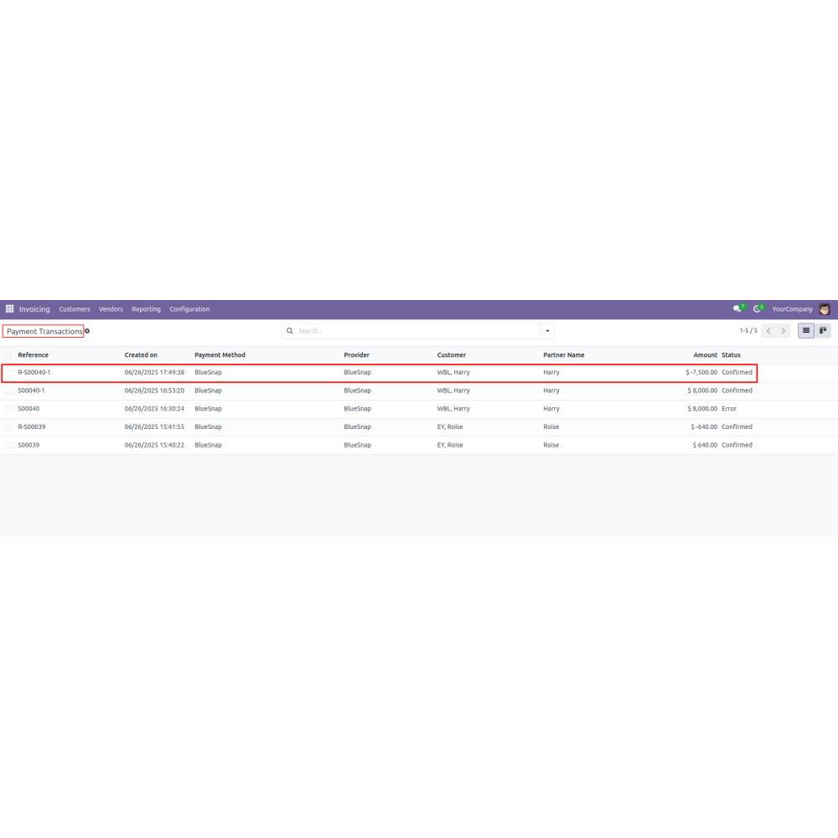Click the gear icon beside Payment Transactions
838x838 pixels.
(87, 331)
